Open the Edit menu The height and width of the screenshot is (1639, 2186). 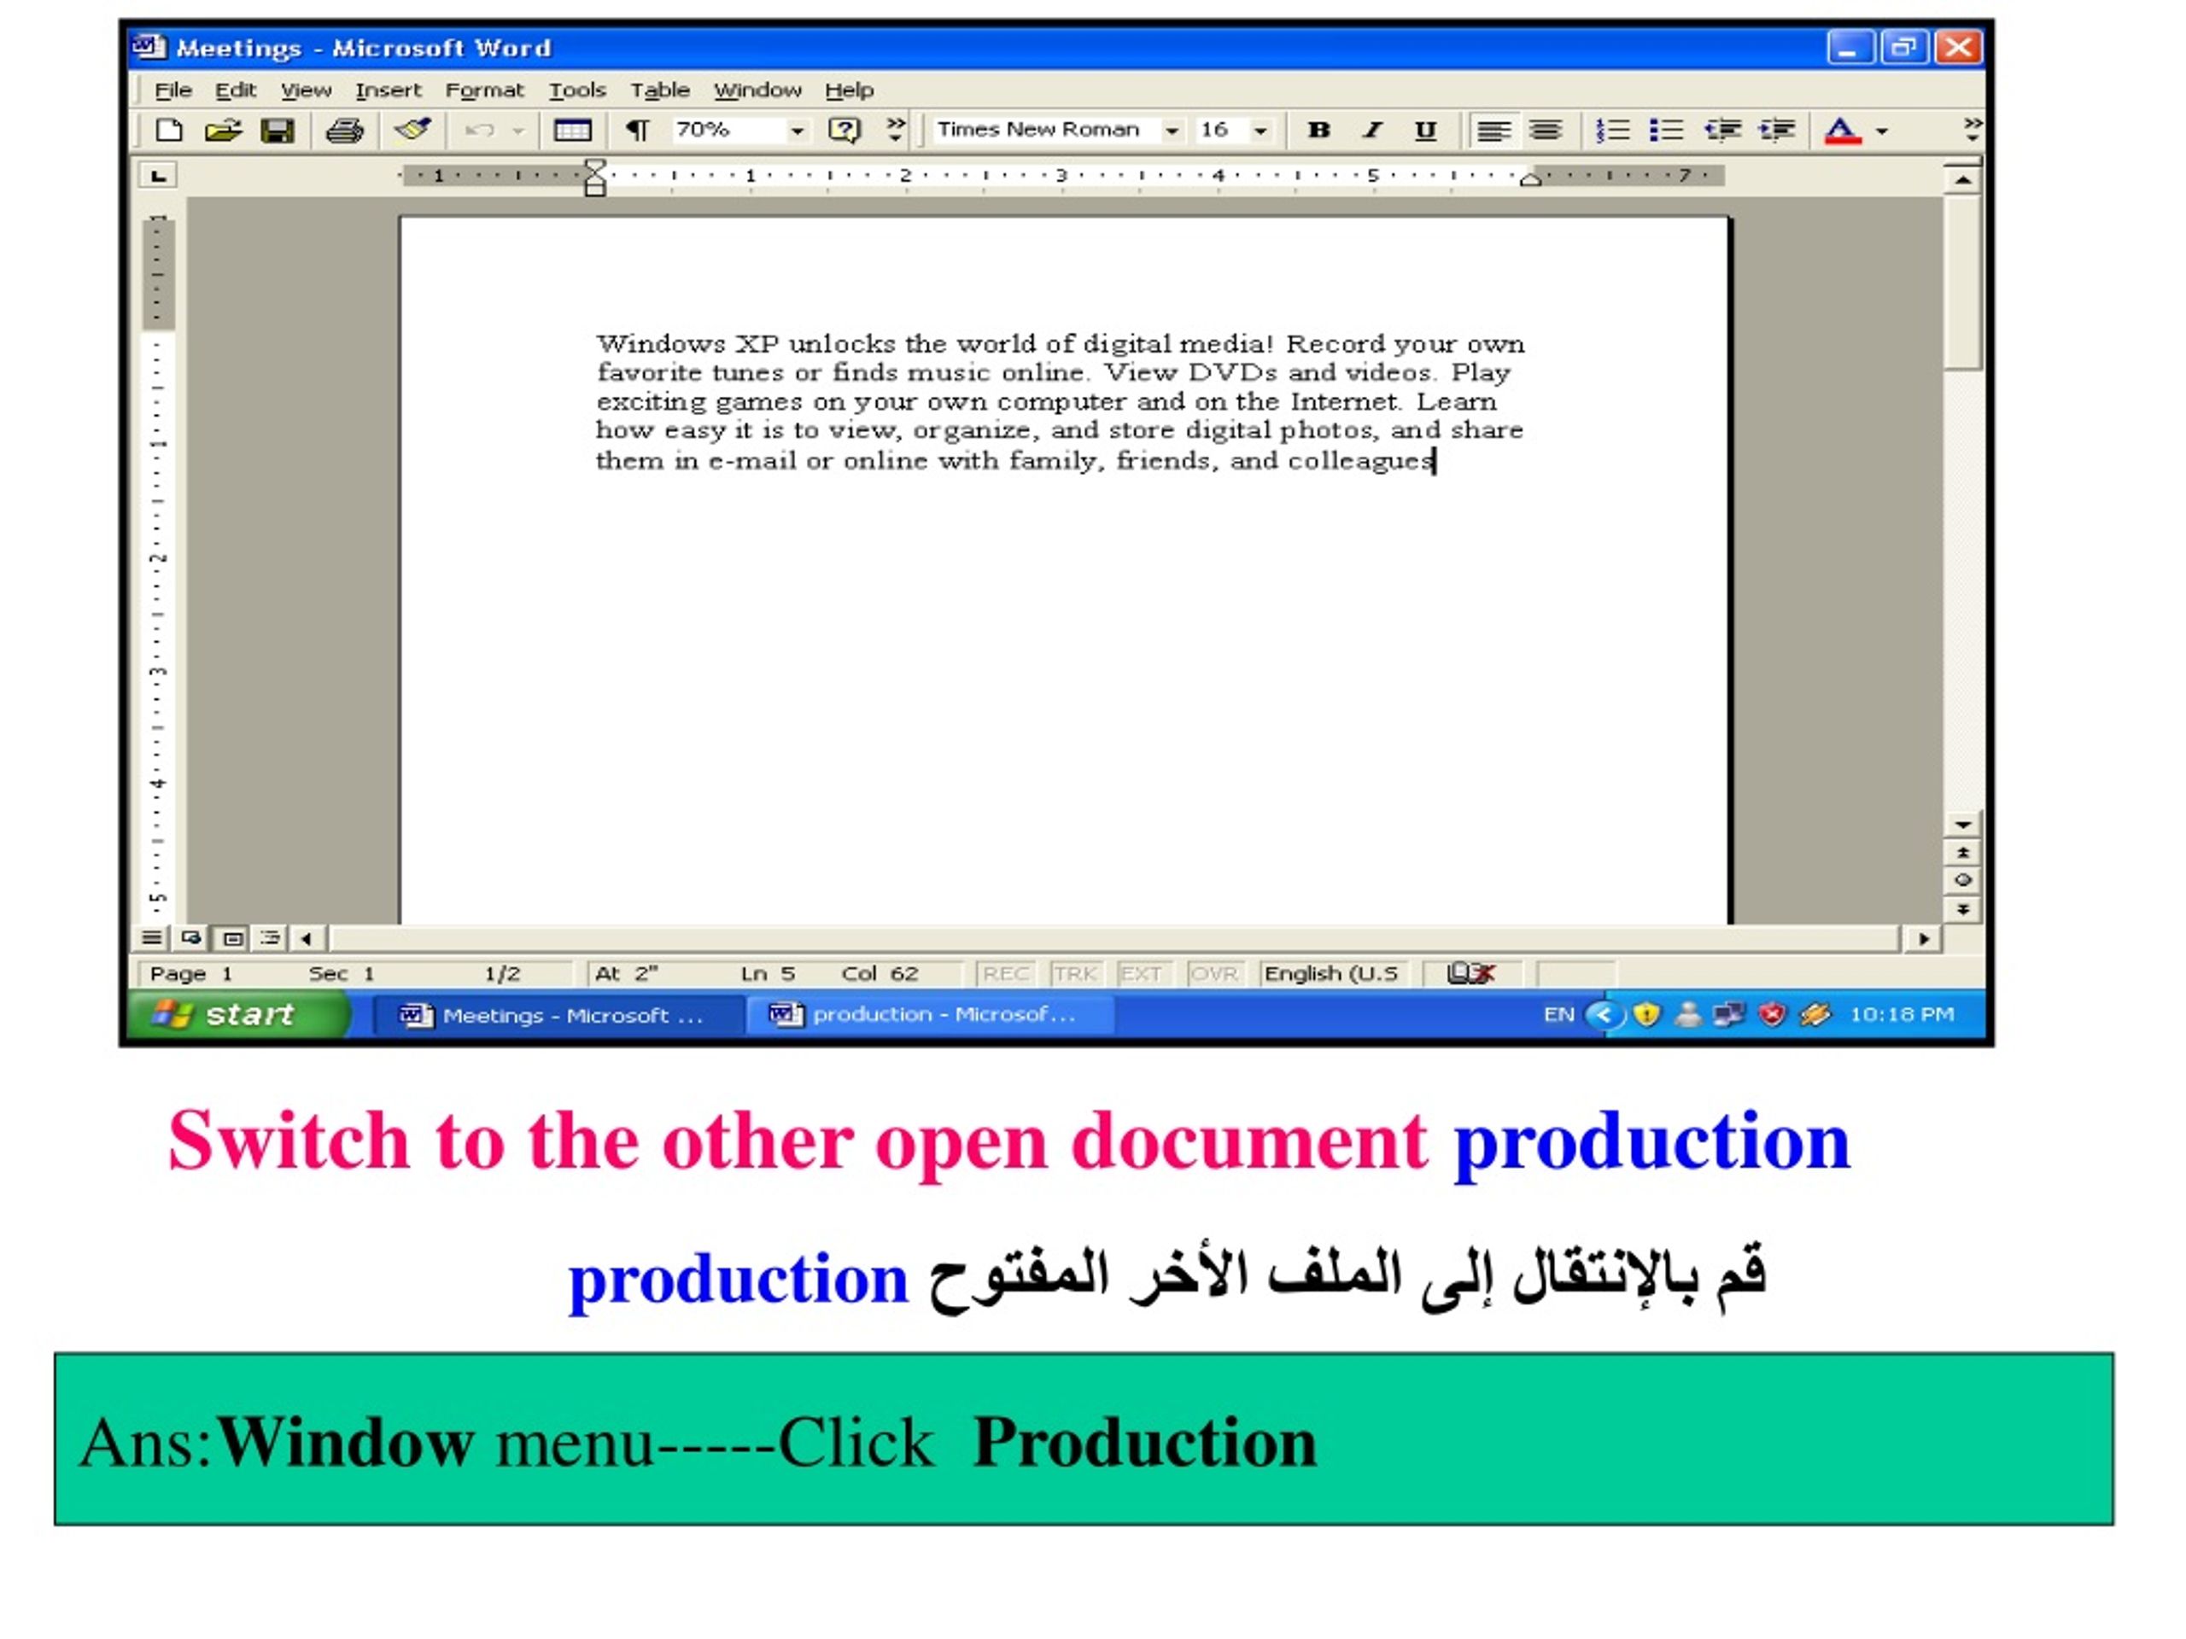point(235,90)
